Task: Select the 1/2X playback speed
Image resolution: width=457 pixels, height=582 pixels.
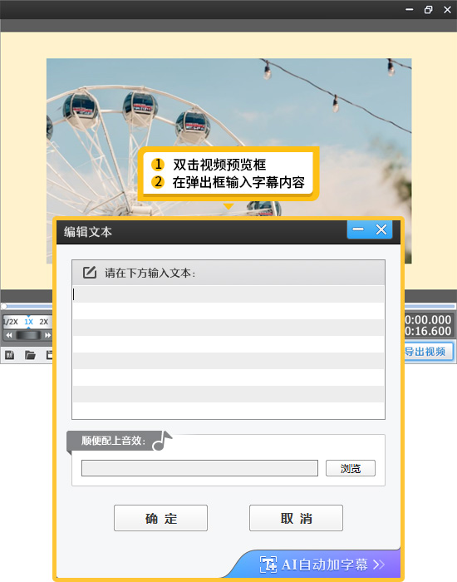Action: click(11, 322)
